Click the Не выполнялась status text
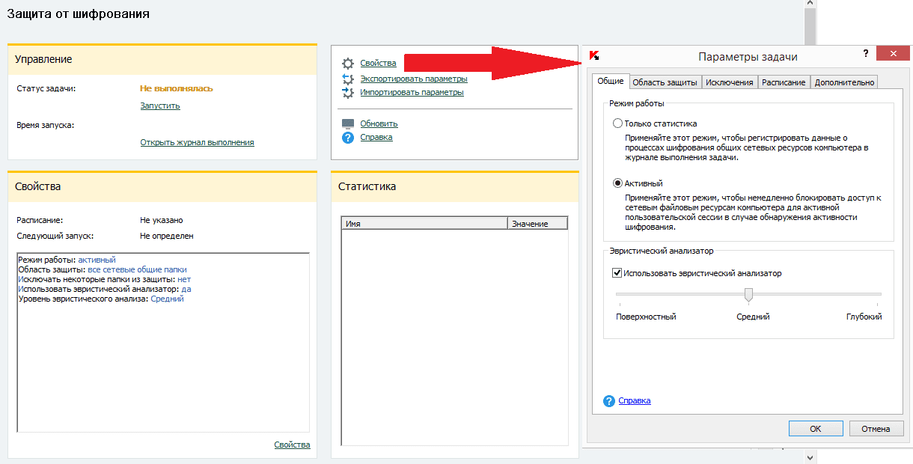The image size is (913, 464). pyautogui.click(x=177, y=88)
